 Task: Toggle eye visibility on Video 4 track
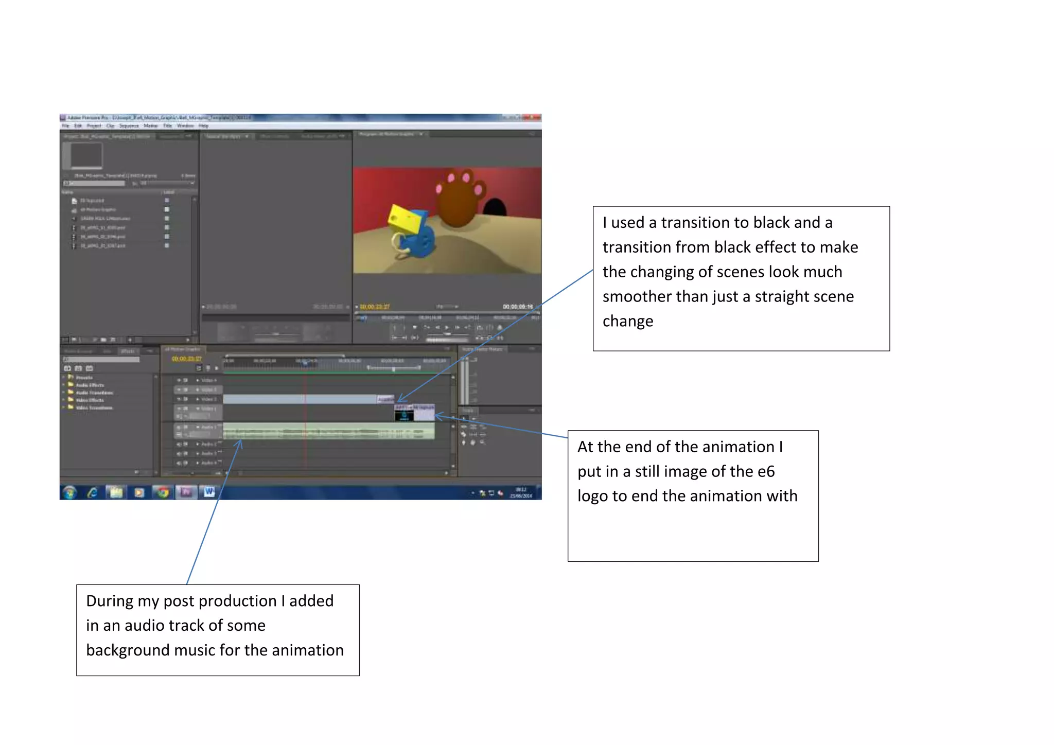(179, 380)
